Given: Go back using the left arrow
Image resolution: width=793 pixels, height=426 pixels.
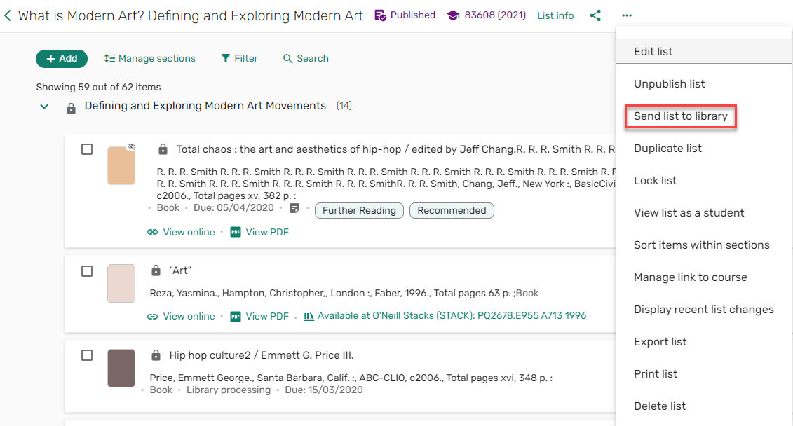Looking at the screenshot, I should [x=8, y=15].
